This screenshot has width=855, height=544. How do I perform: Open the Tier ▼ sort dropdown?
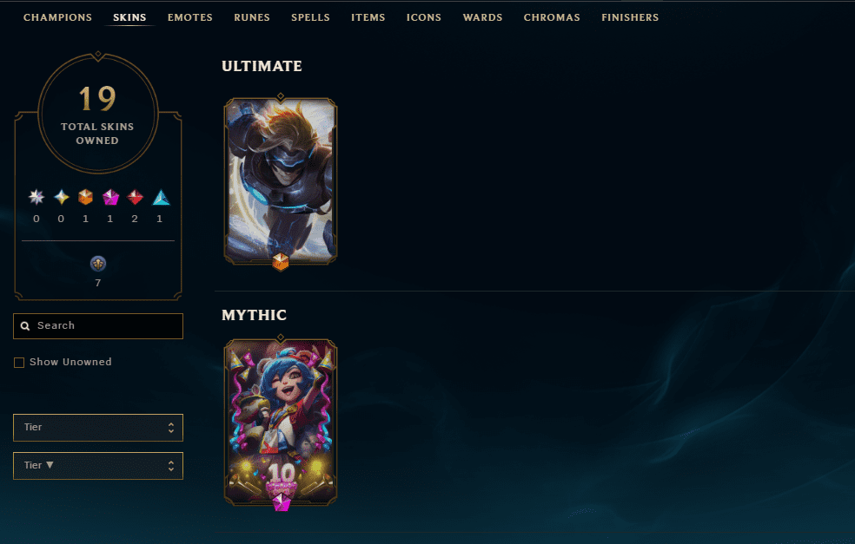(x=98, y=466)
